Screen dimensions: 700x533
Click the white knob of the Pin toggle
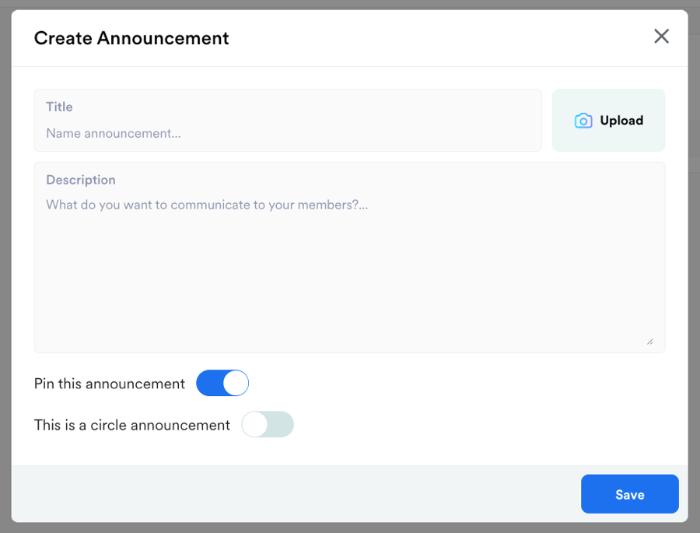[236, 384]
